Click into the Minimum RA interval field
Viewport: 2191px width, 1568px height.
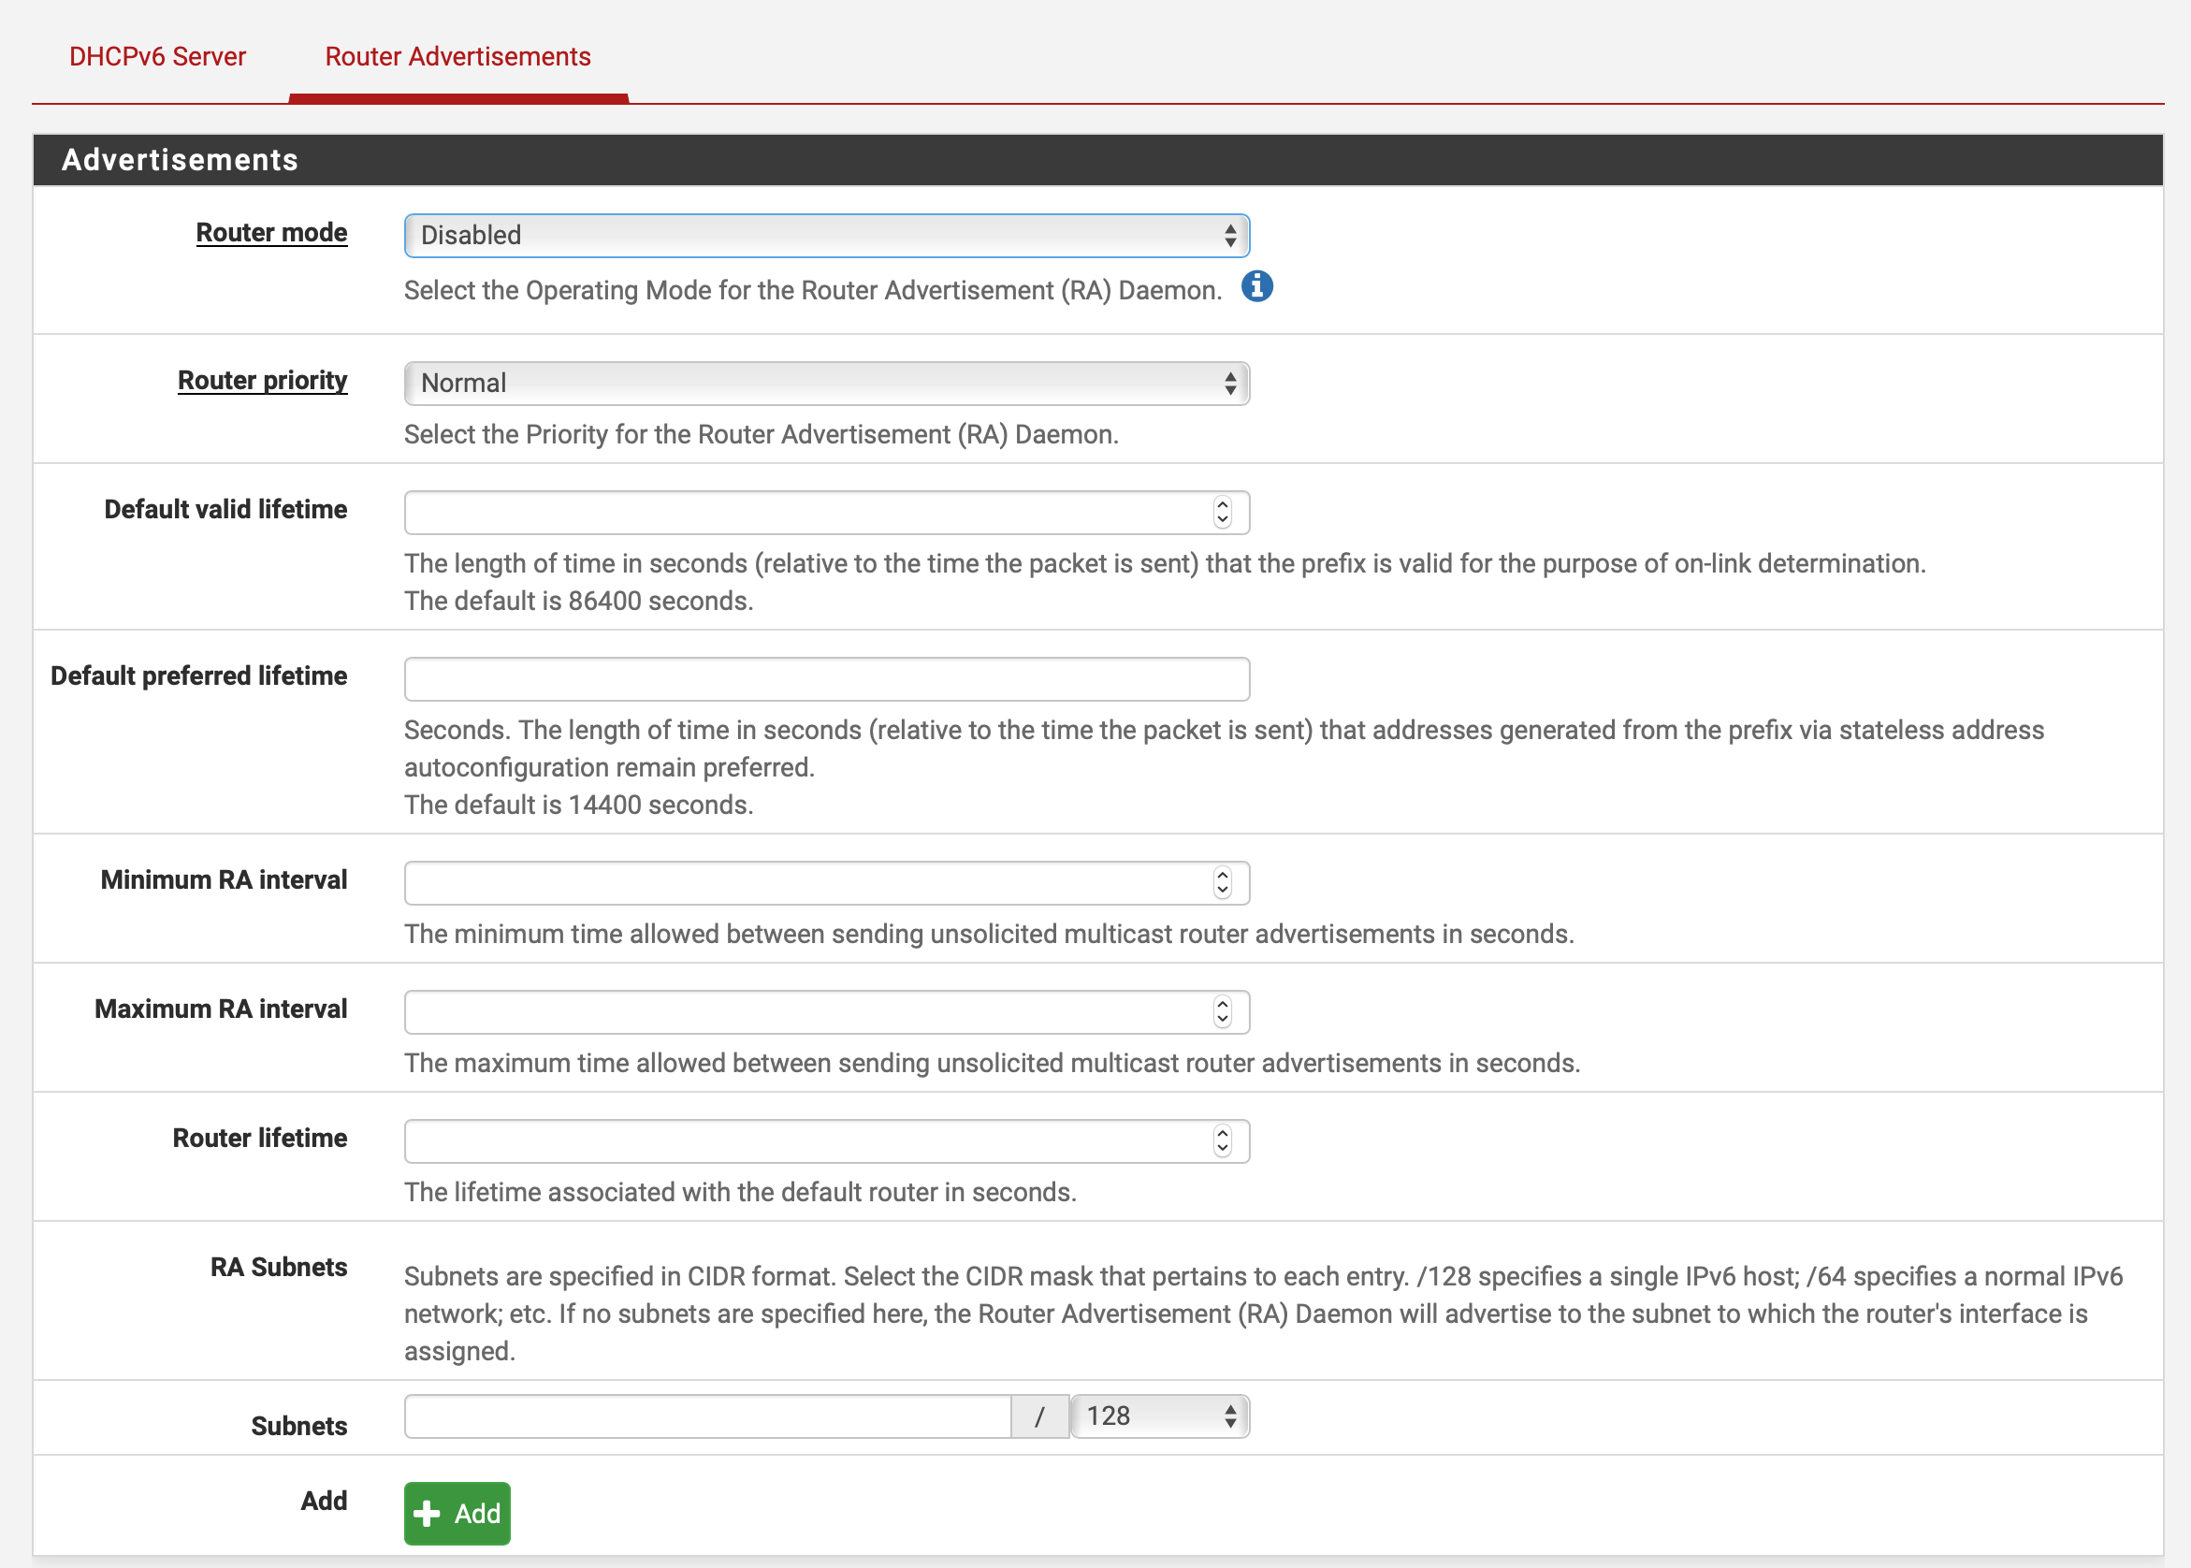click(805, 882)
